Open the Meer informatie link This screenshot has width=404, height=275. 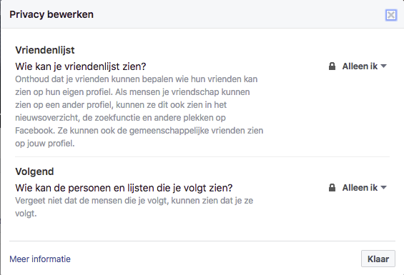point(40,259)
